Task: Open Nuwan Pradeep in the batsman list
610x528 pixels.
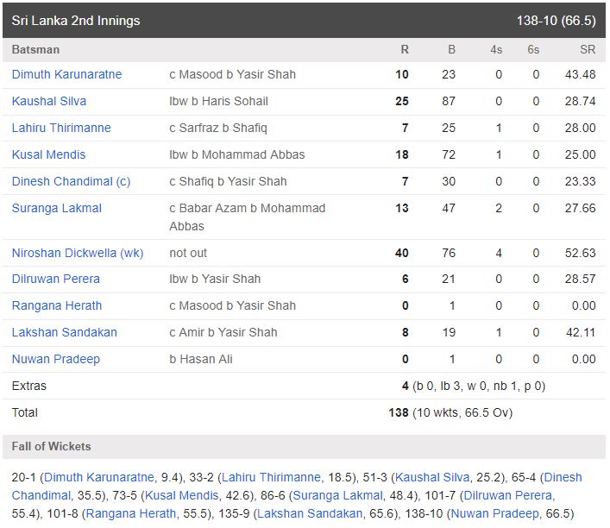Action: tap(55, 359)
